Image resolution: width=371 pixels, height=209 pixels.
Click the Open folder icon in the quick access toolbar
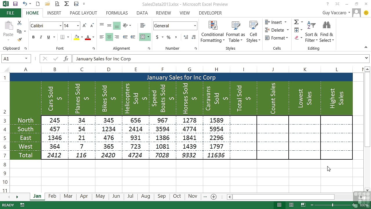(48, 4)
